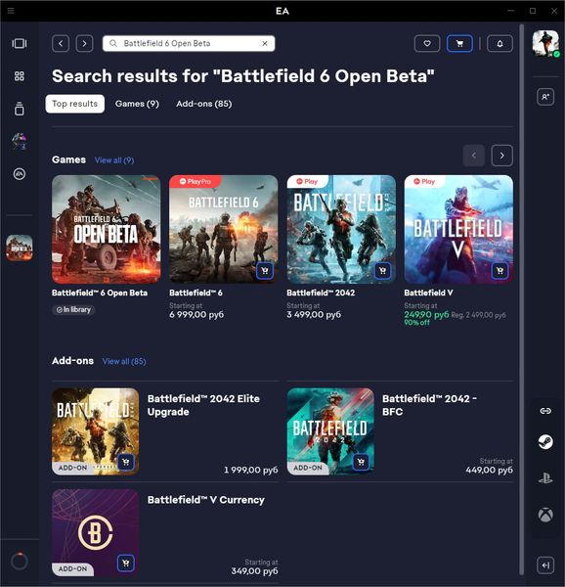Select the Top results tab

pos(75,104)
